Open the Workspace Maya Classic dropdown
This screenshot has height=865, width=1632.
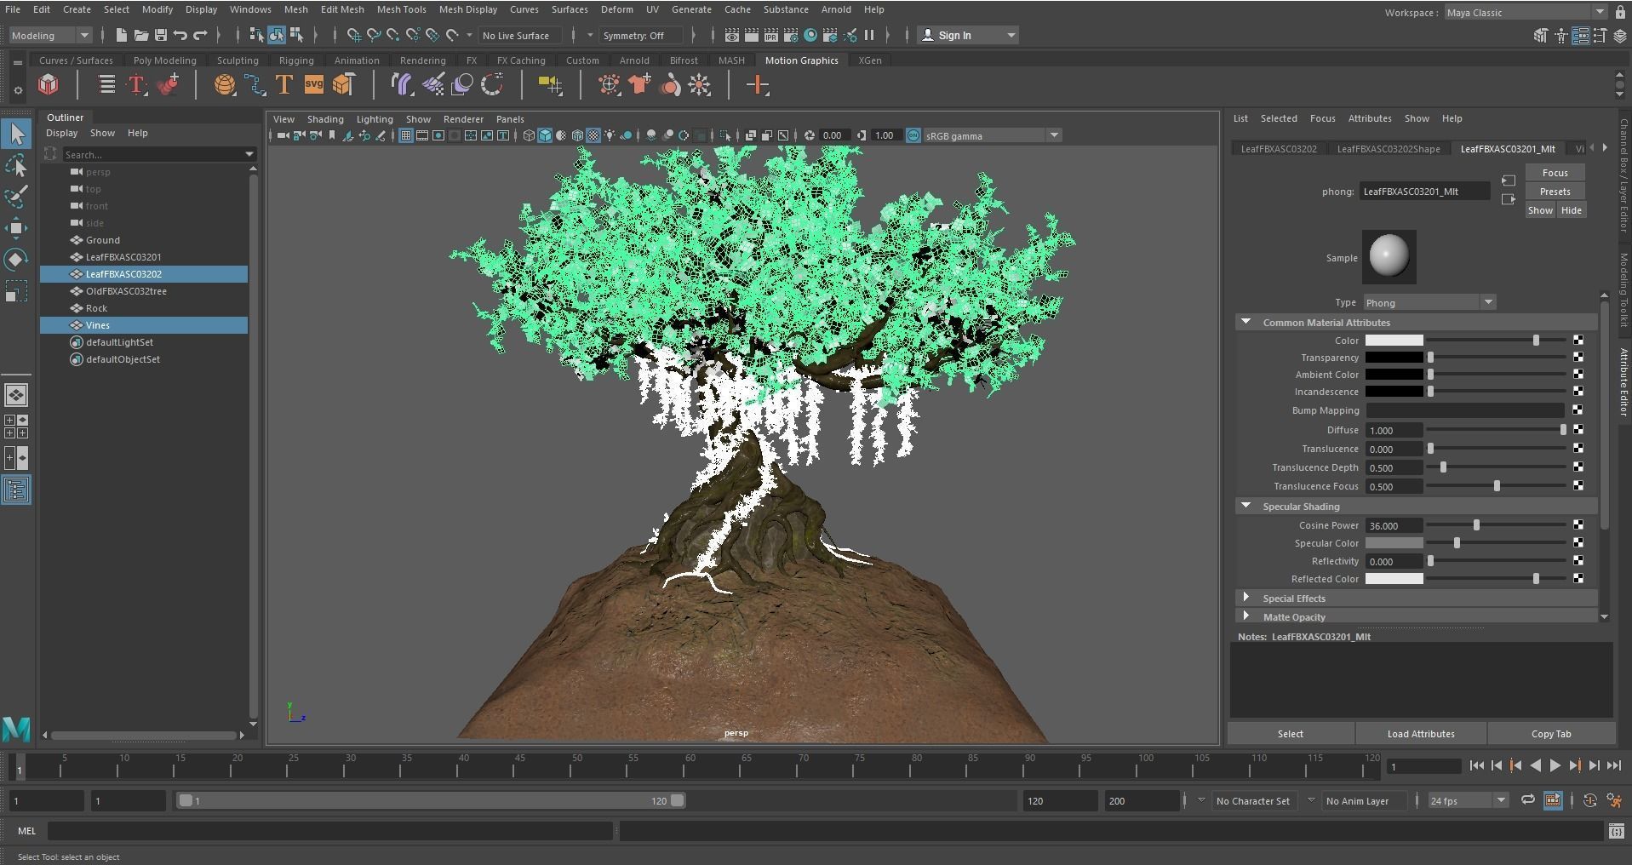(x=1526, y=13)
